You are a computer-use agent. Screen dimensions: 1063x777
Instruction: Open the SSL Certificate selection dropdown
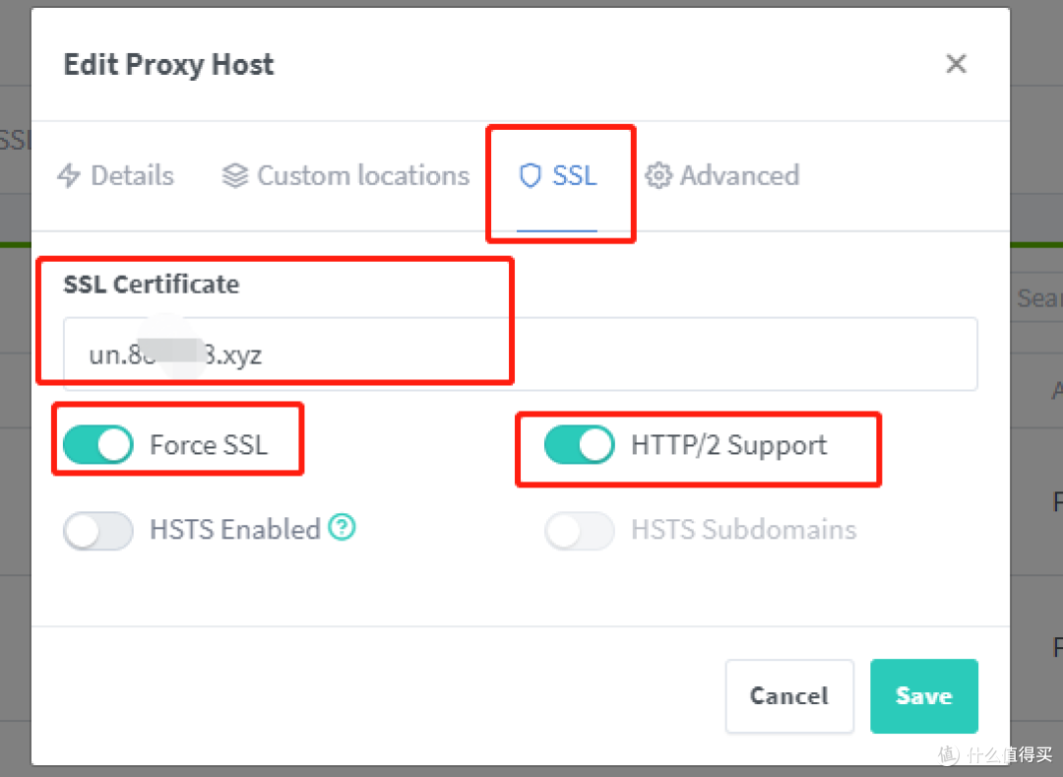coord(520,354)
